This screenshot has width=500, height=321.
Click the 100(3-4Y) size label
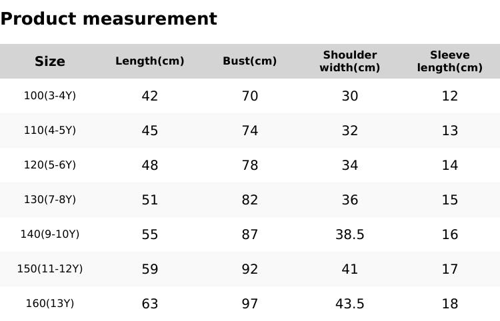[x=50, y=96]
